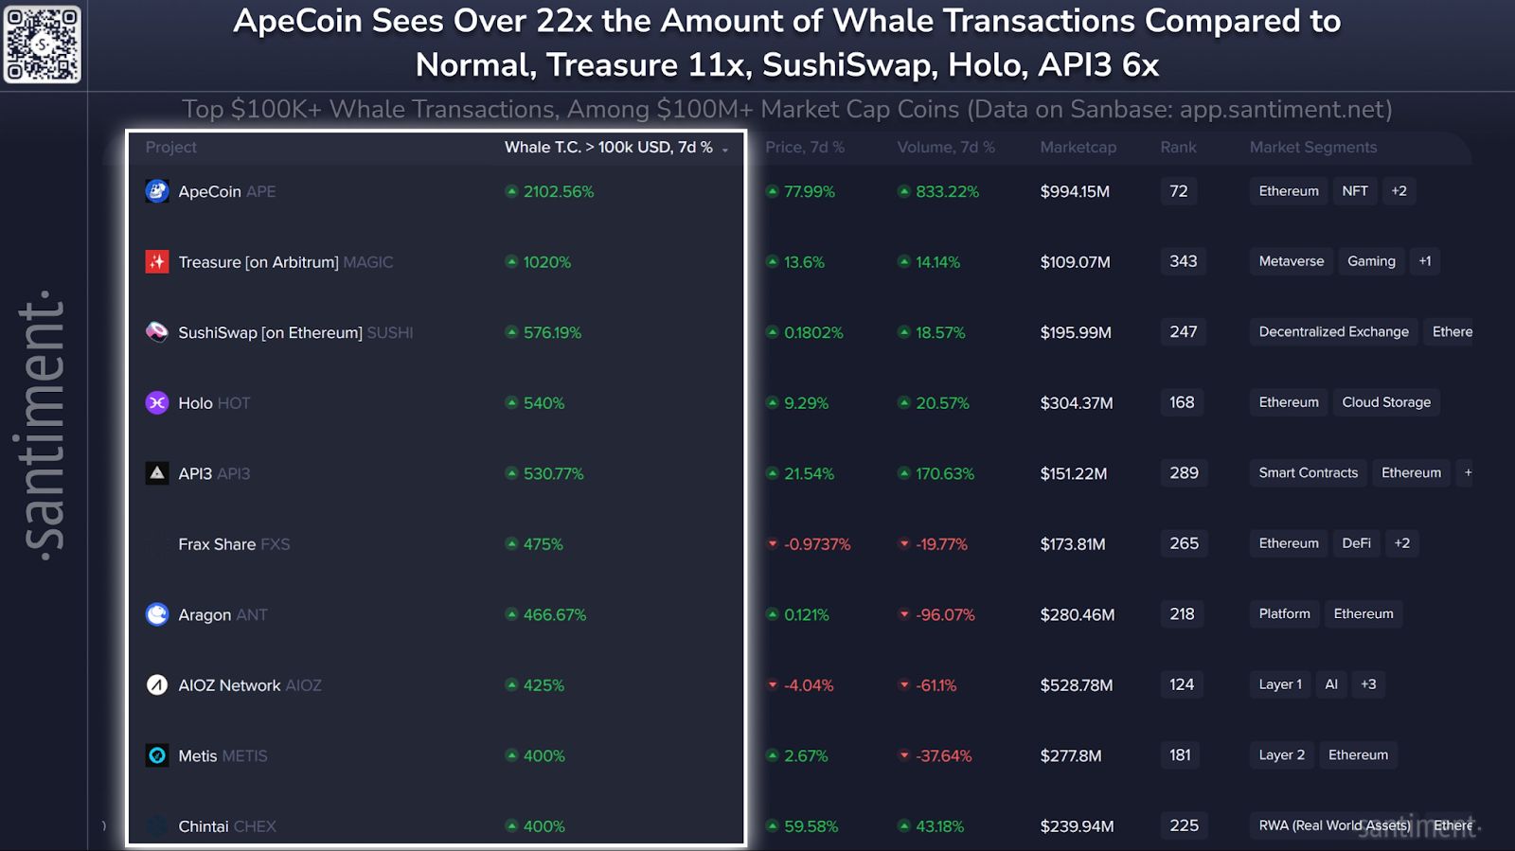Sort table by Rank column header

(x=1178, y=148)
